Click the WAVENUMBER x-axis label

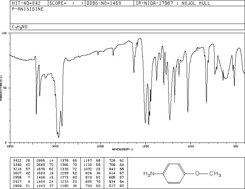coord(123,149)
